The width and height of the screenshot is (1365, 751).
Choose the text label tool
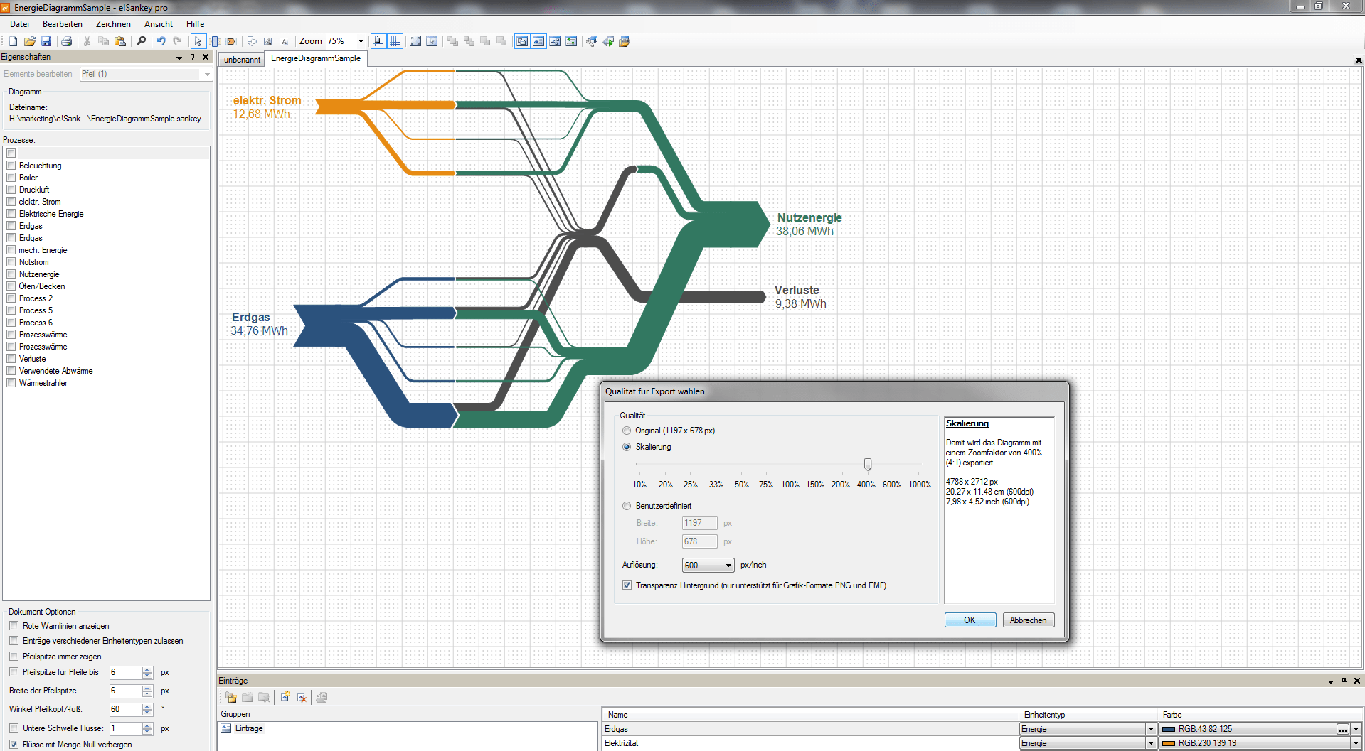pos(285,42)
